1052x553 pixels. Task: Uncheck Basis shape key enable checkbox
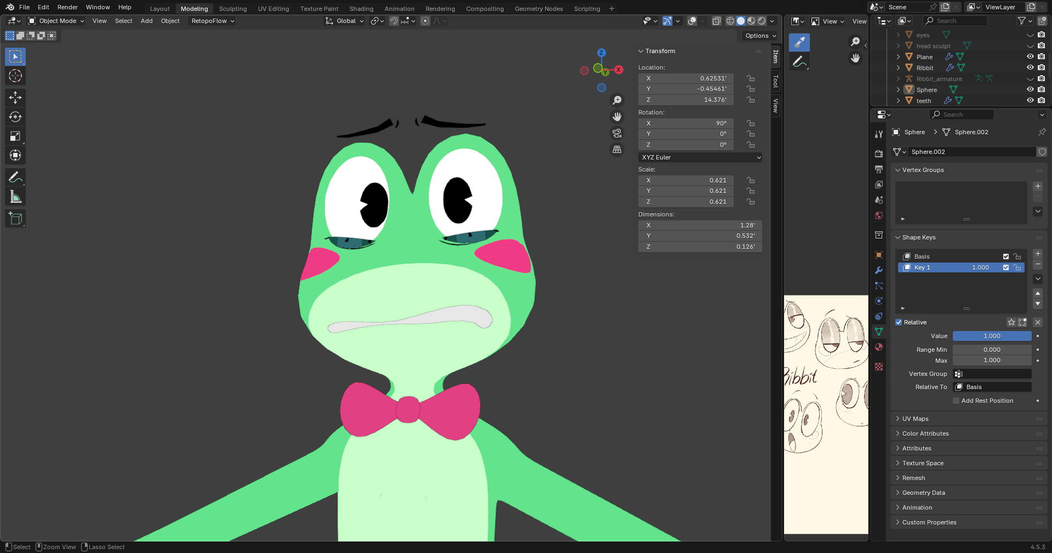coord(1006,256)
